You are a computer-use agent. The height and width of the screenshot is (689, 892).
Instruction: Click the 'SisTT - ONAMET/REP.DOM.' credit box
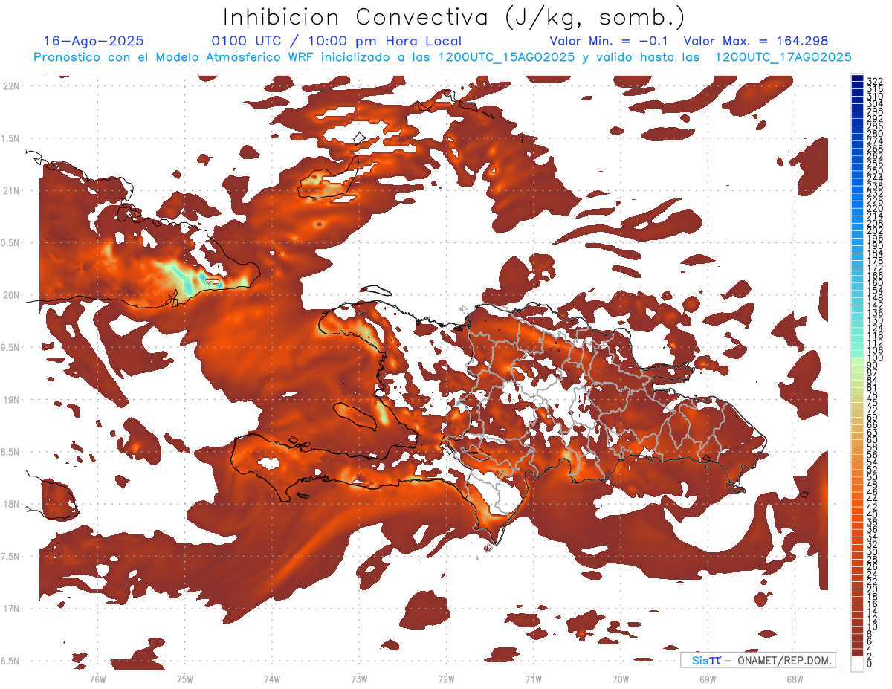(x=757, y=660)
